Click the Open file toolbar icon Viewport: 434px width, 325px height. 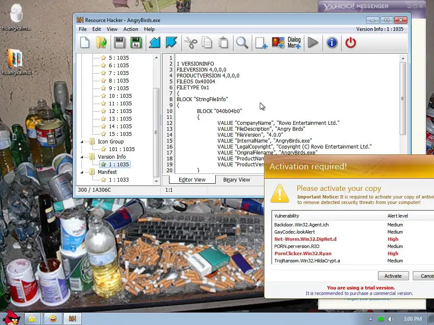[102, 43]
